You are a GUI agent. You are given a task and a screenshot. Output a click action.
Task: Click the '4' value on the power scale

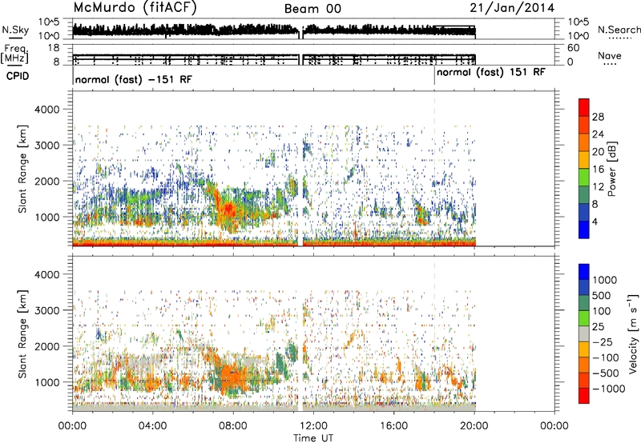pyautogui.click(x=595, y=221)
